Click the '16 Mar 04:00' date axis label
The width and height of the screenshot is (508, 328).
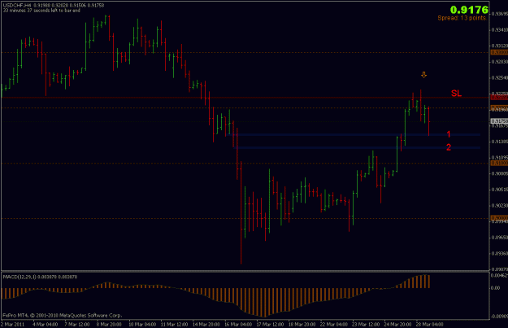pos(238,324)
